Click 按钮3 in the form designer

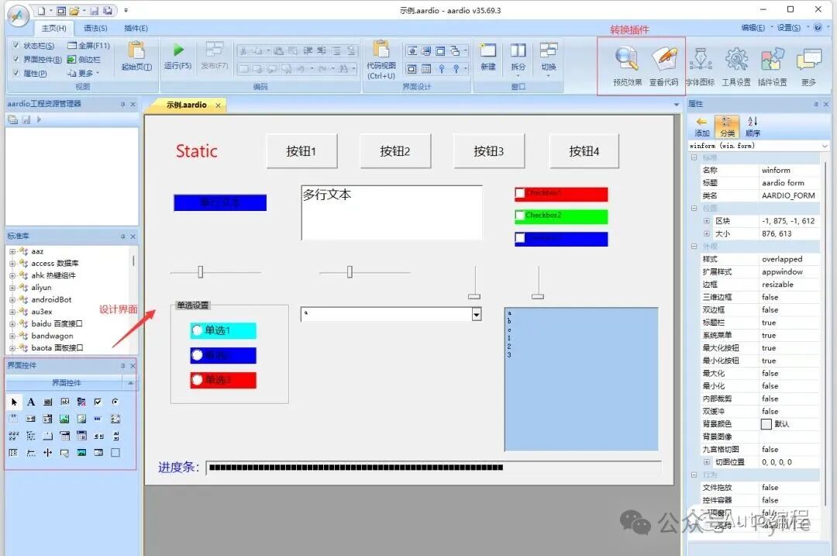click(x=488, y=150)
